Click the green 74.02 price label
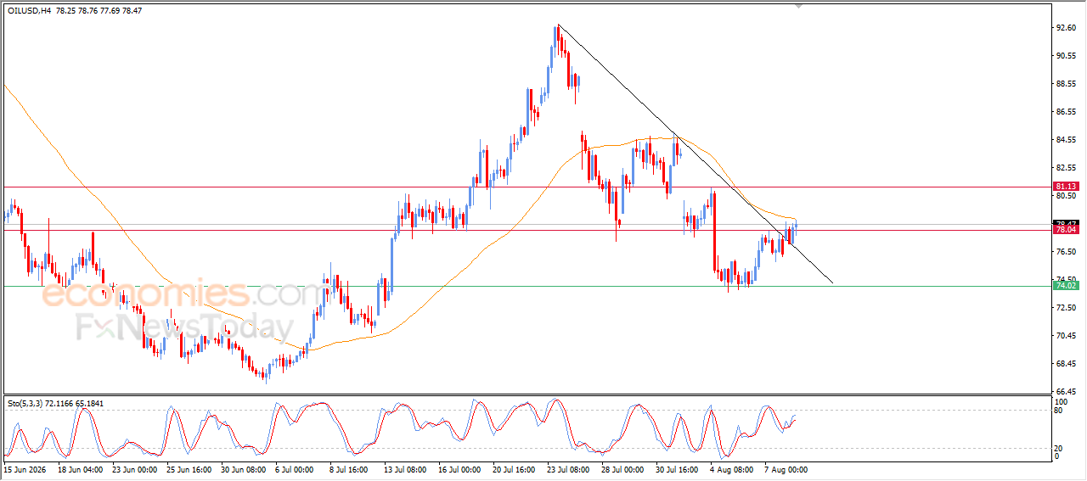 1066,286
